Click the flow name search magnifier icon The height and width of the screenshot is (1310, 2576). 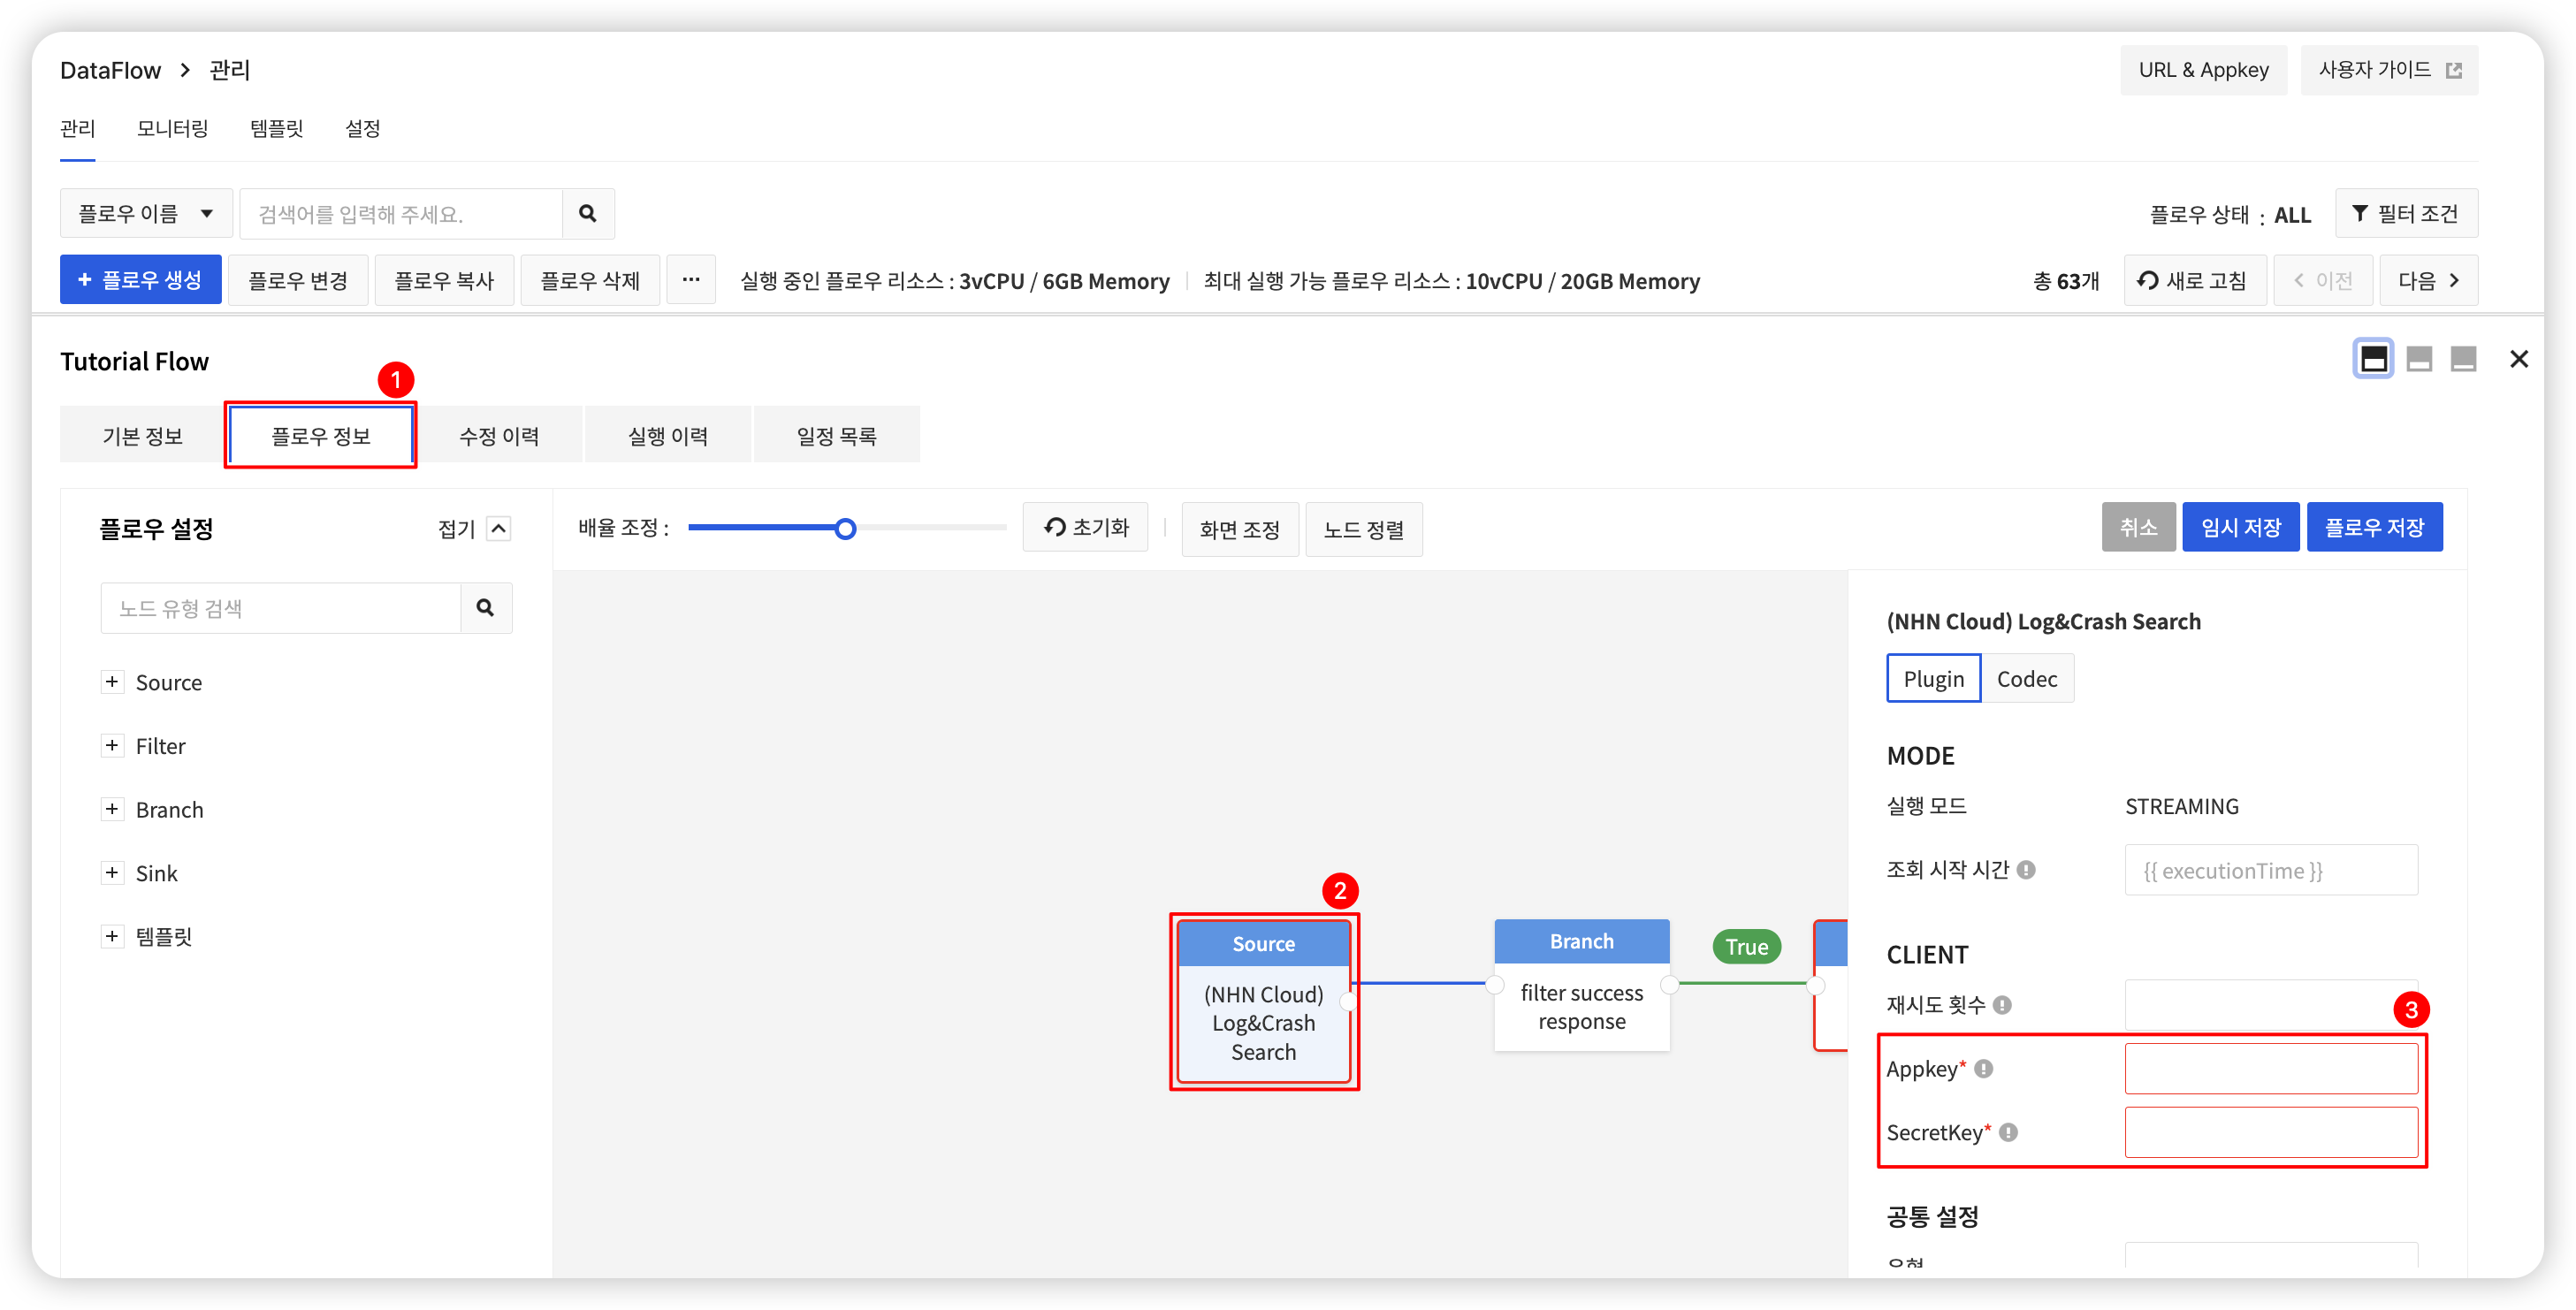[588, 213]
